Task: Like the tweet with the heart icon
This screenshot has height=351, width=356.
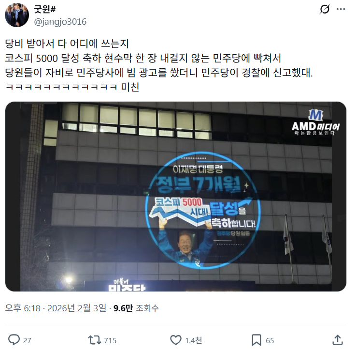Action: (x=176, y=340)
